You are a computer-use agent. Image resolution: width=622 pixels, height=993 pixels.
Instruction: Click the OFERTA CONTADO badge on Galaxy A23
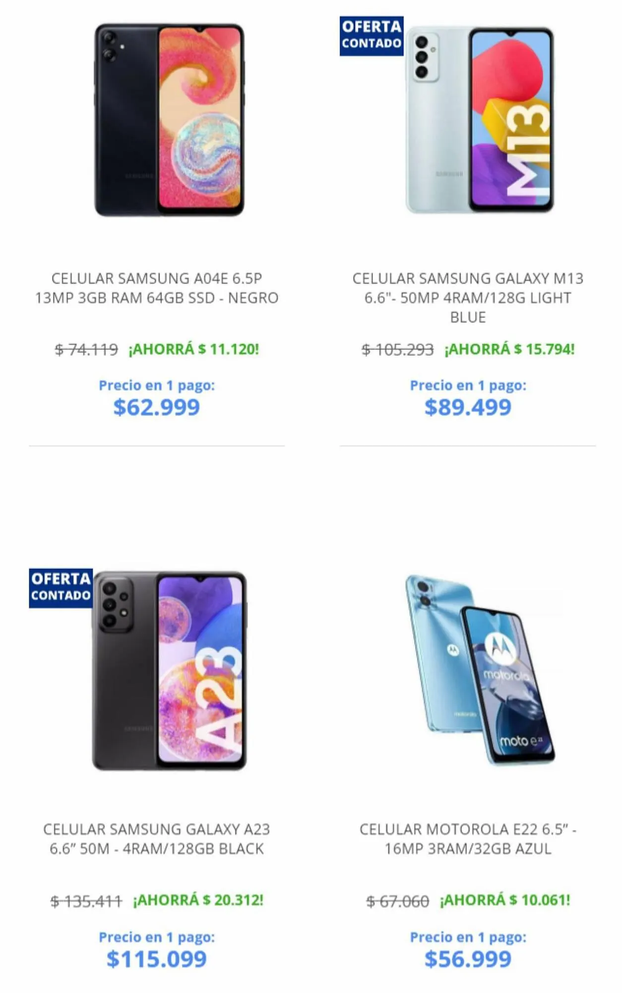click(61, 588)
